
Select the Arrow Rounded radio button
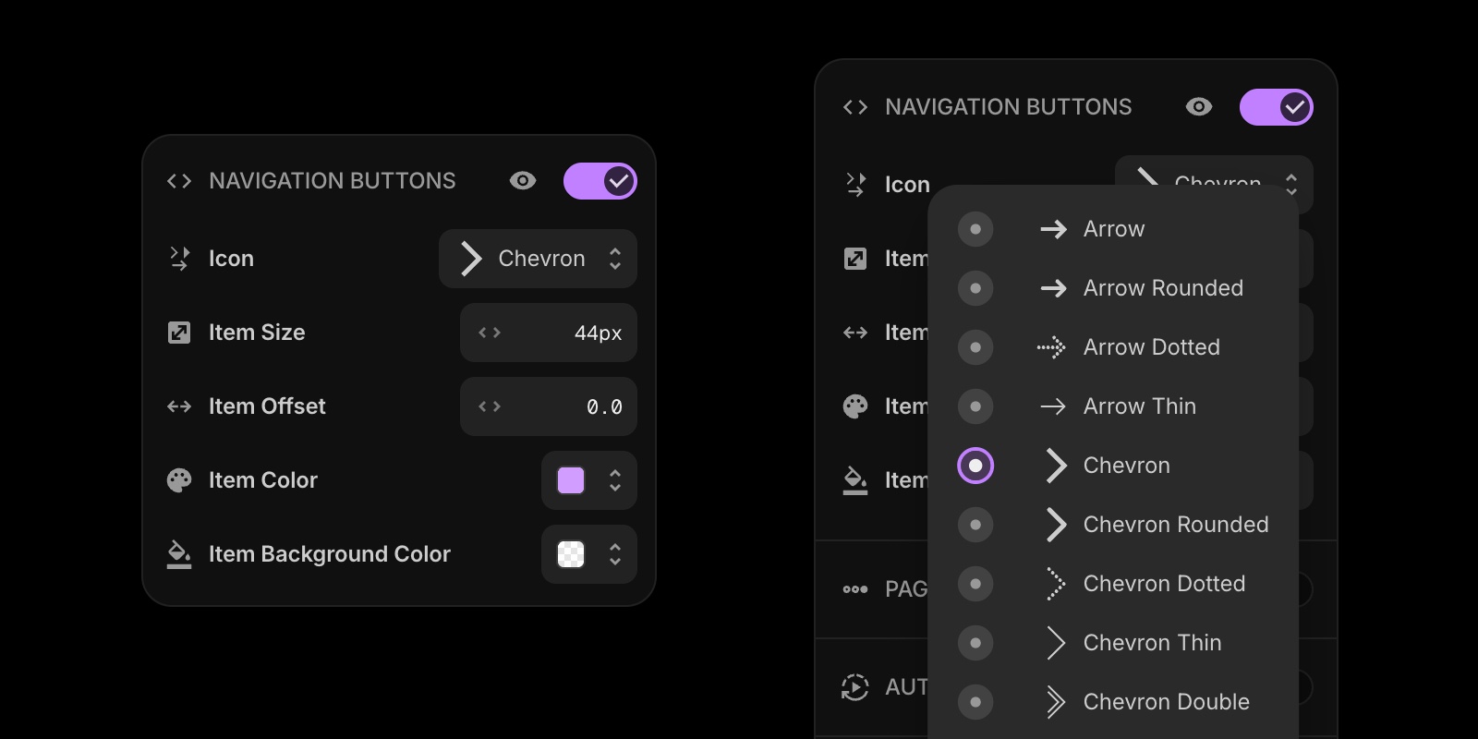975,288
